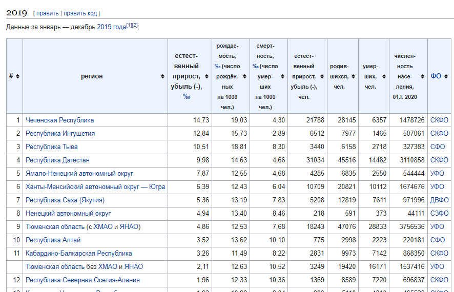Open УФО link in Ханты-Мансийский row
The width and height of the screenshot is (454, 292).
(x=437, y=186)
